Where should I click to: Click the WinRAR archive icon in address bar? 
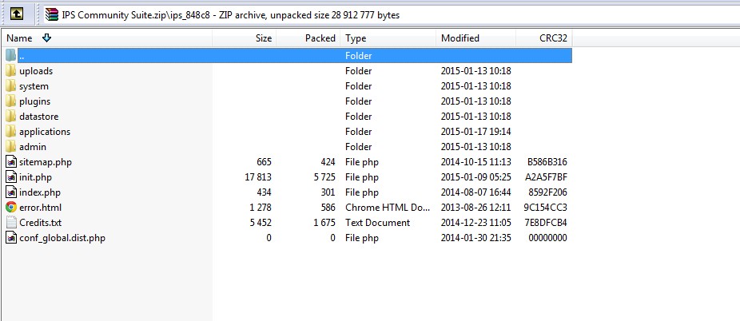coord(51,15)
